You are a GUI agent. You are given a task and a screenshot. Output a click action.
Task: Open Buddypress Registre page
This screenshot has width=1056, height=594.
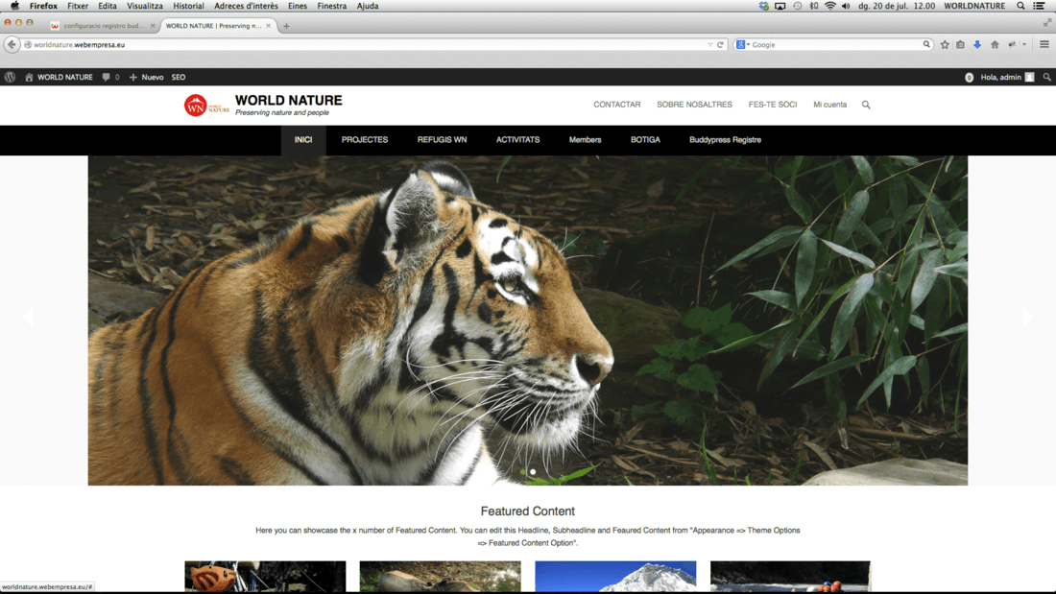tap(726, 140)
